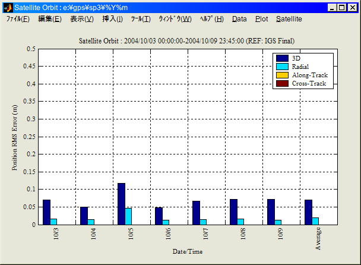The height and width of the screenshot is (265, 361).
Task: Select the tallest dark blue bar at 10/5
Action: (x=121, y=204)
